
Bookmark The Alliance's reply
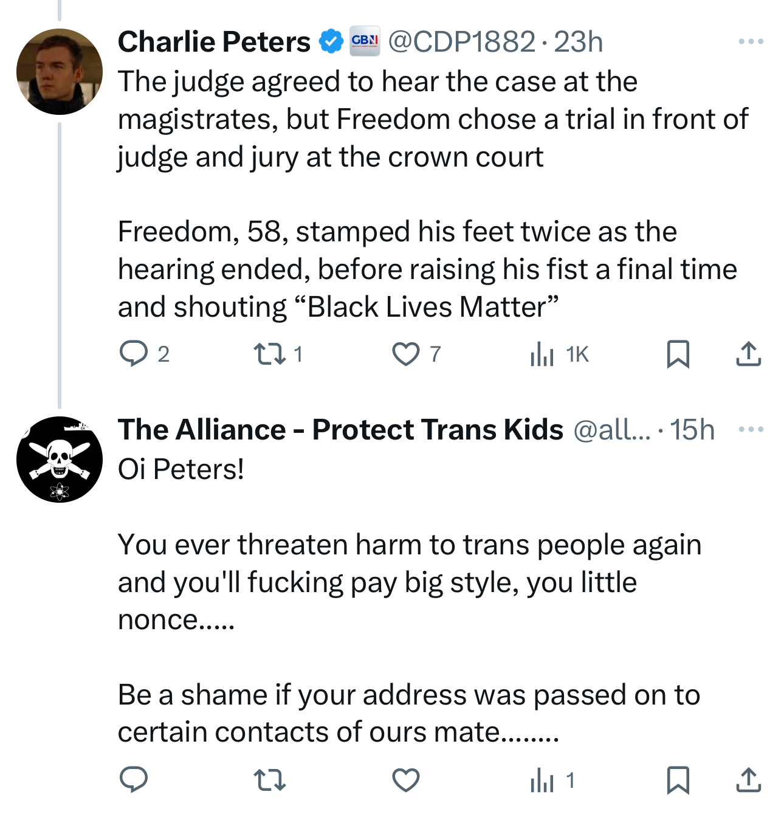678,780
